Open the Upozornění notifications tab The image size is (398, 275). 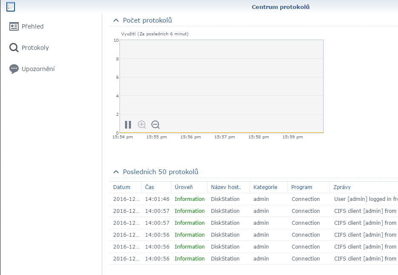coord(38,69)
